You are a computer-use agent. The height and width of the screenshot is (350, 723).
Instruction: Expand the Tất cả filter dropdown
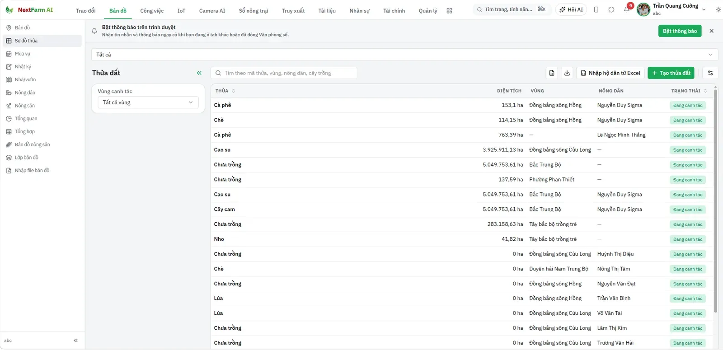click(404, 55)
